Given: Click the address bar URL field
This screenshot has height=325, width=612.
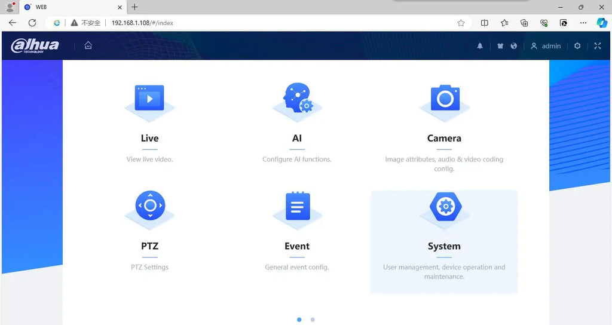Looking at the screenshot, I should [x=258, y=23].
